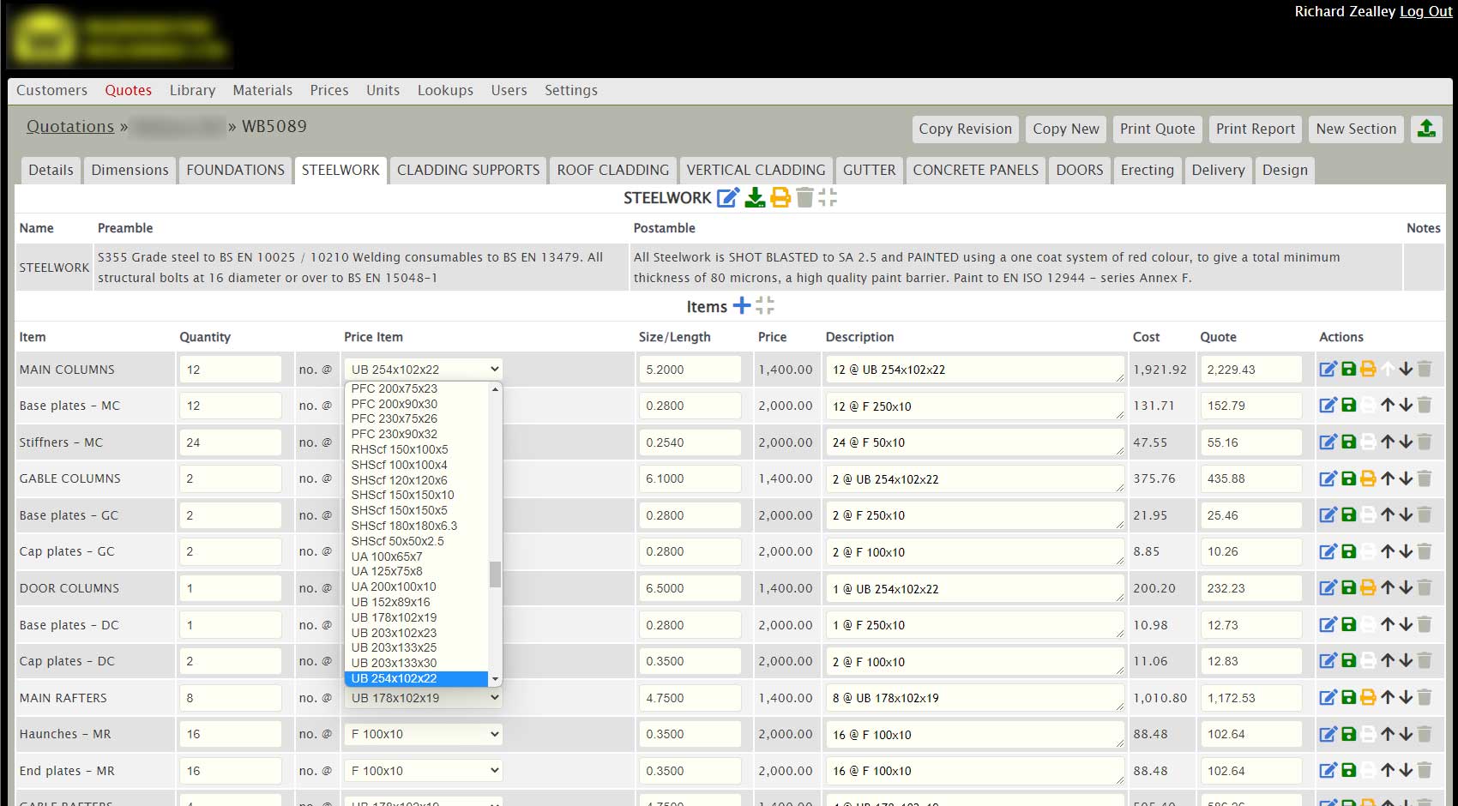Save the MAIN COLUMNS row
This screenshot has height=806, width=1458.
click(1348, 370)
